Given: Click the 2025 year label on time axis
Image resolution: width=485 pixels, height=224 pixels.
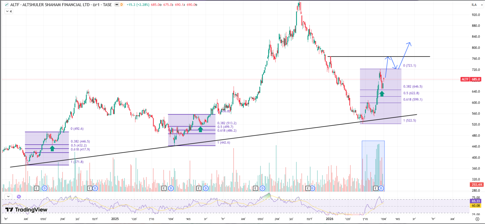Looking at the screenshot, I should click(115, 219).
